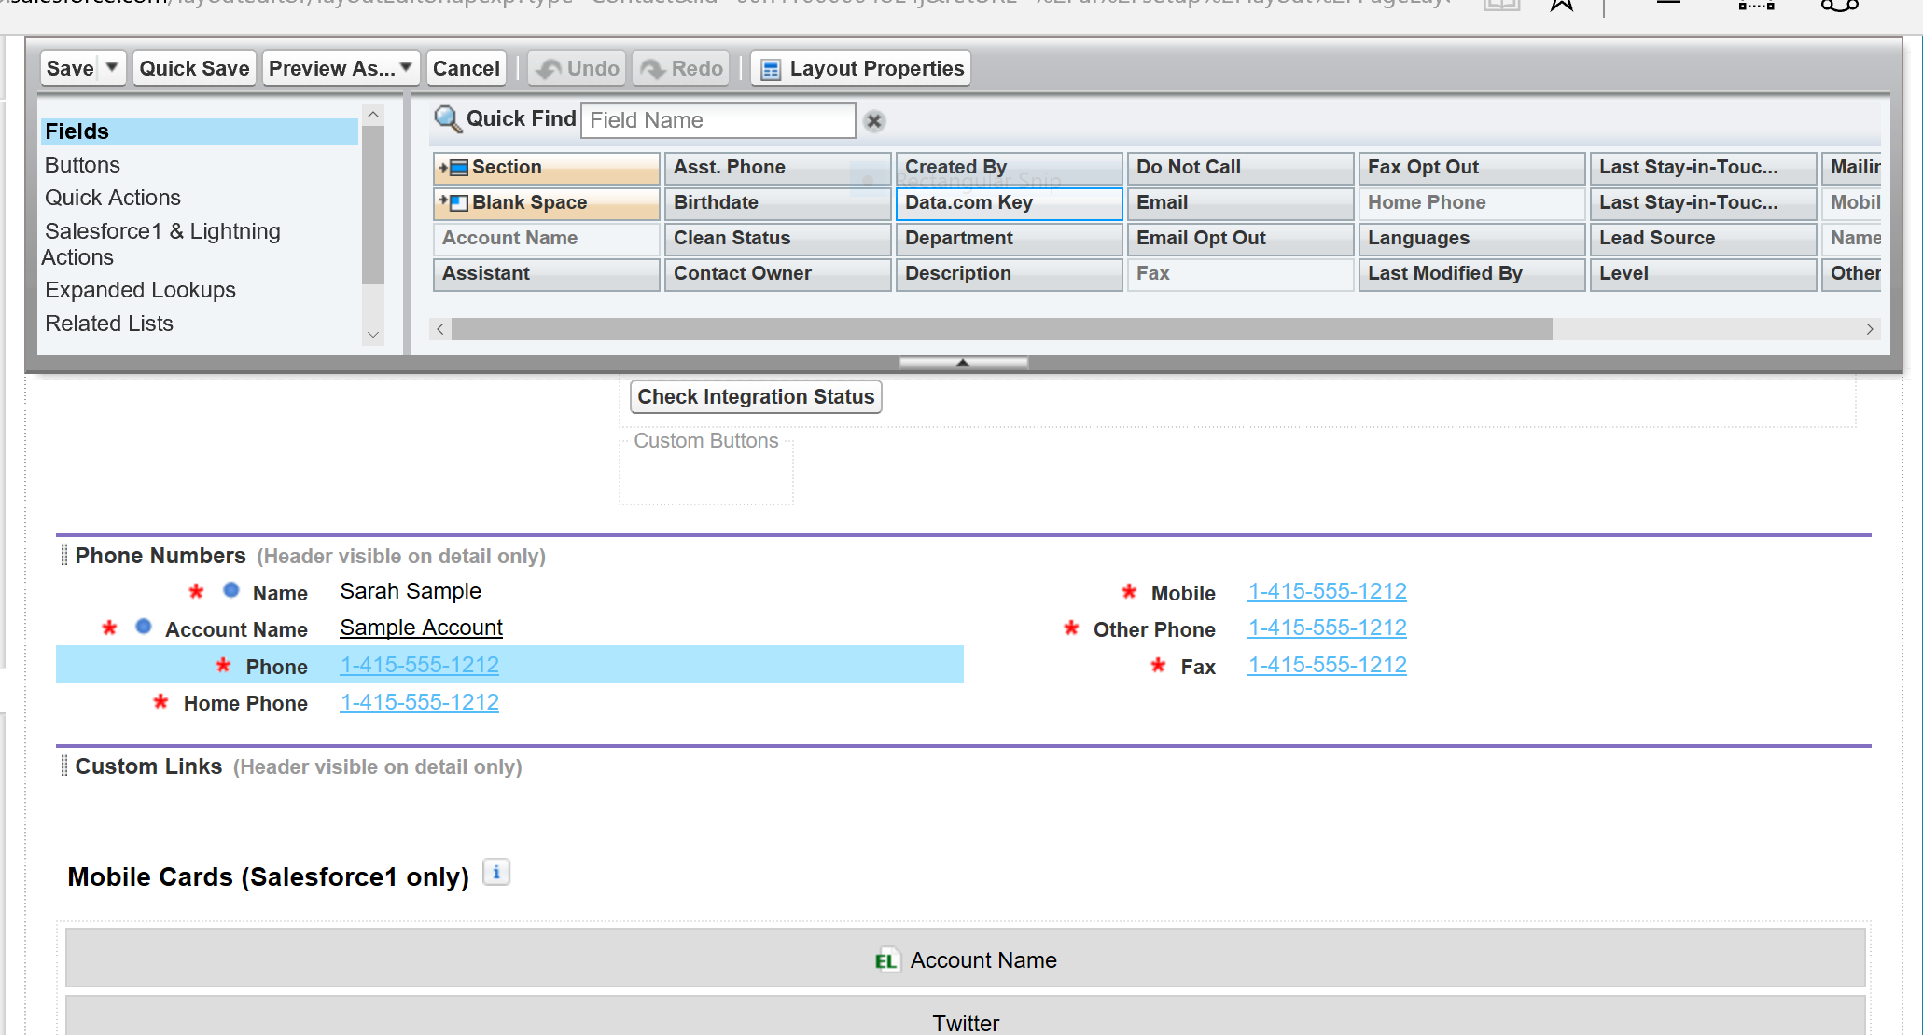Select Buttons in the palette category list

(82, 165)
